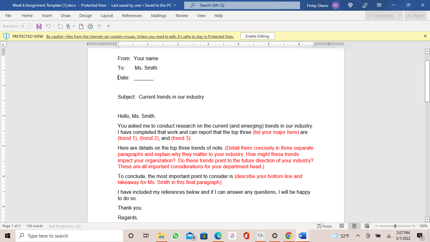This screenshot has height=242, width=430.
Task: Click the 100% zoom level
Action: [x=423, y=226]
